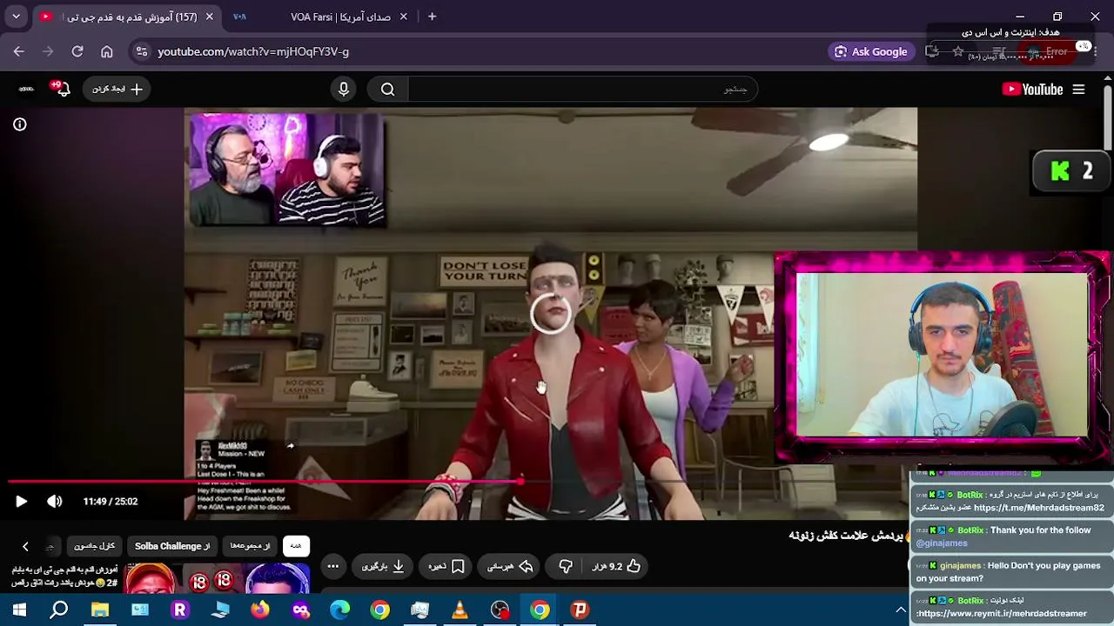The height and width of the screenshot is (626, 1114).
Task: Open a new browser tab
Action: (432, 17)
